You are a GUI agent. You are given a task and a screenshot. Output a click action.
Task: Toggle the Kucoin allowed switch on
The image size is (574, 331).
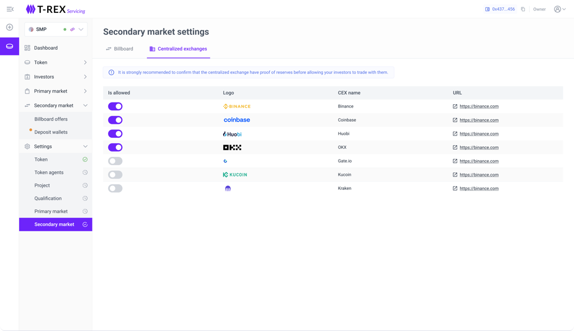115,175
